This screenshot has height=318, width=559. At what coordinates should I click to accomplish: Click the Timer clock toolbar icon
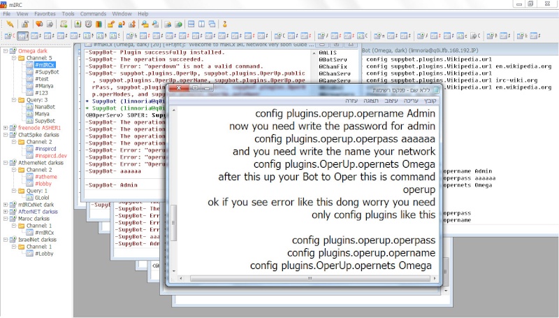coord(89,24)
